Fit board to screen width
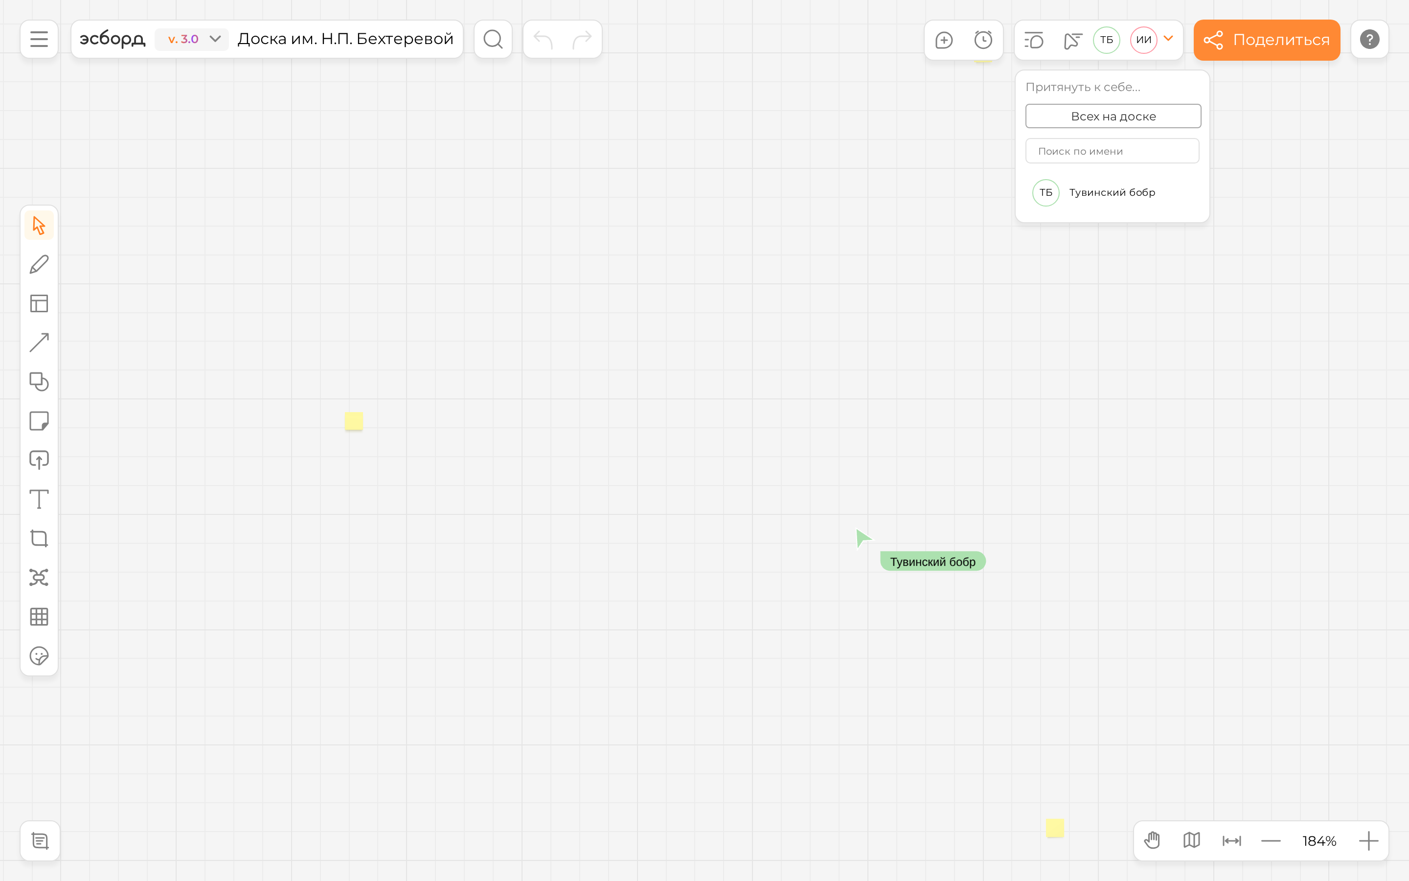The height and width of the screenshot is (881, 1409). [x=1231, y=841]
